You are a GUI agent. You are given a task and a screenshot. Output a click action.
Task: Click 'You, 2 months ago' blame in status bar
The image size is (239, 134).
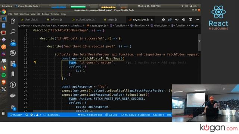point(90,115)
